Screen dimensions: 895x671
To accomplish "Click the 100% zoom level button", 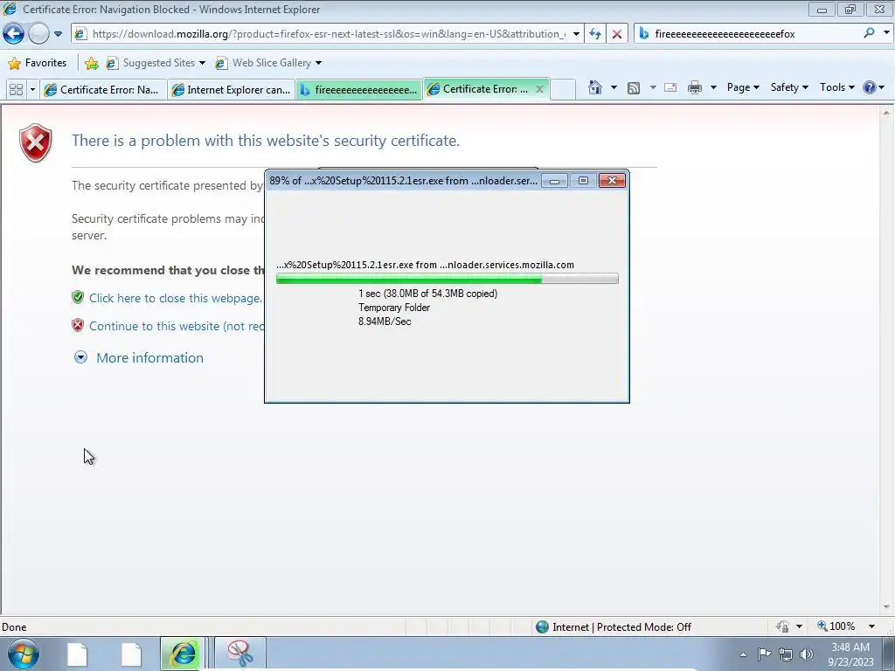I will (x=836, y=626).
